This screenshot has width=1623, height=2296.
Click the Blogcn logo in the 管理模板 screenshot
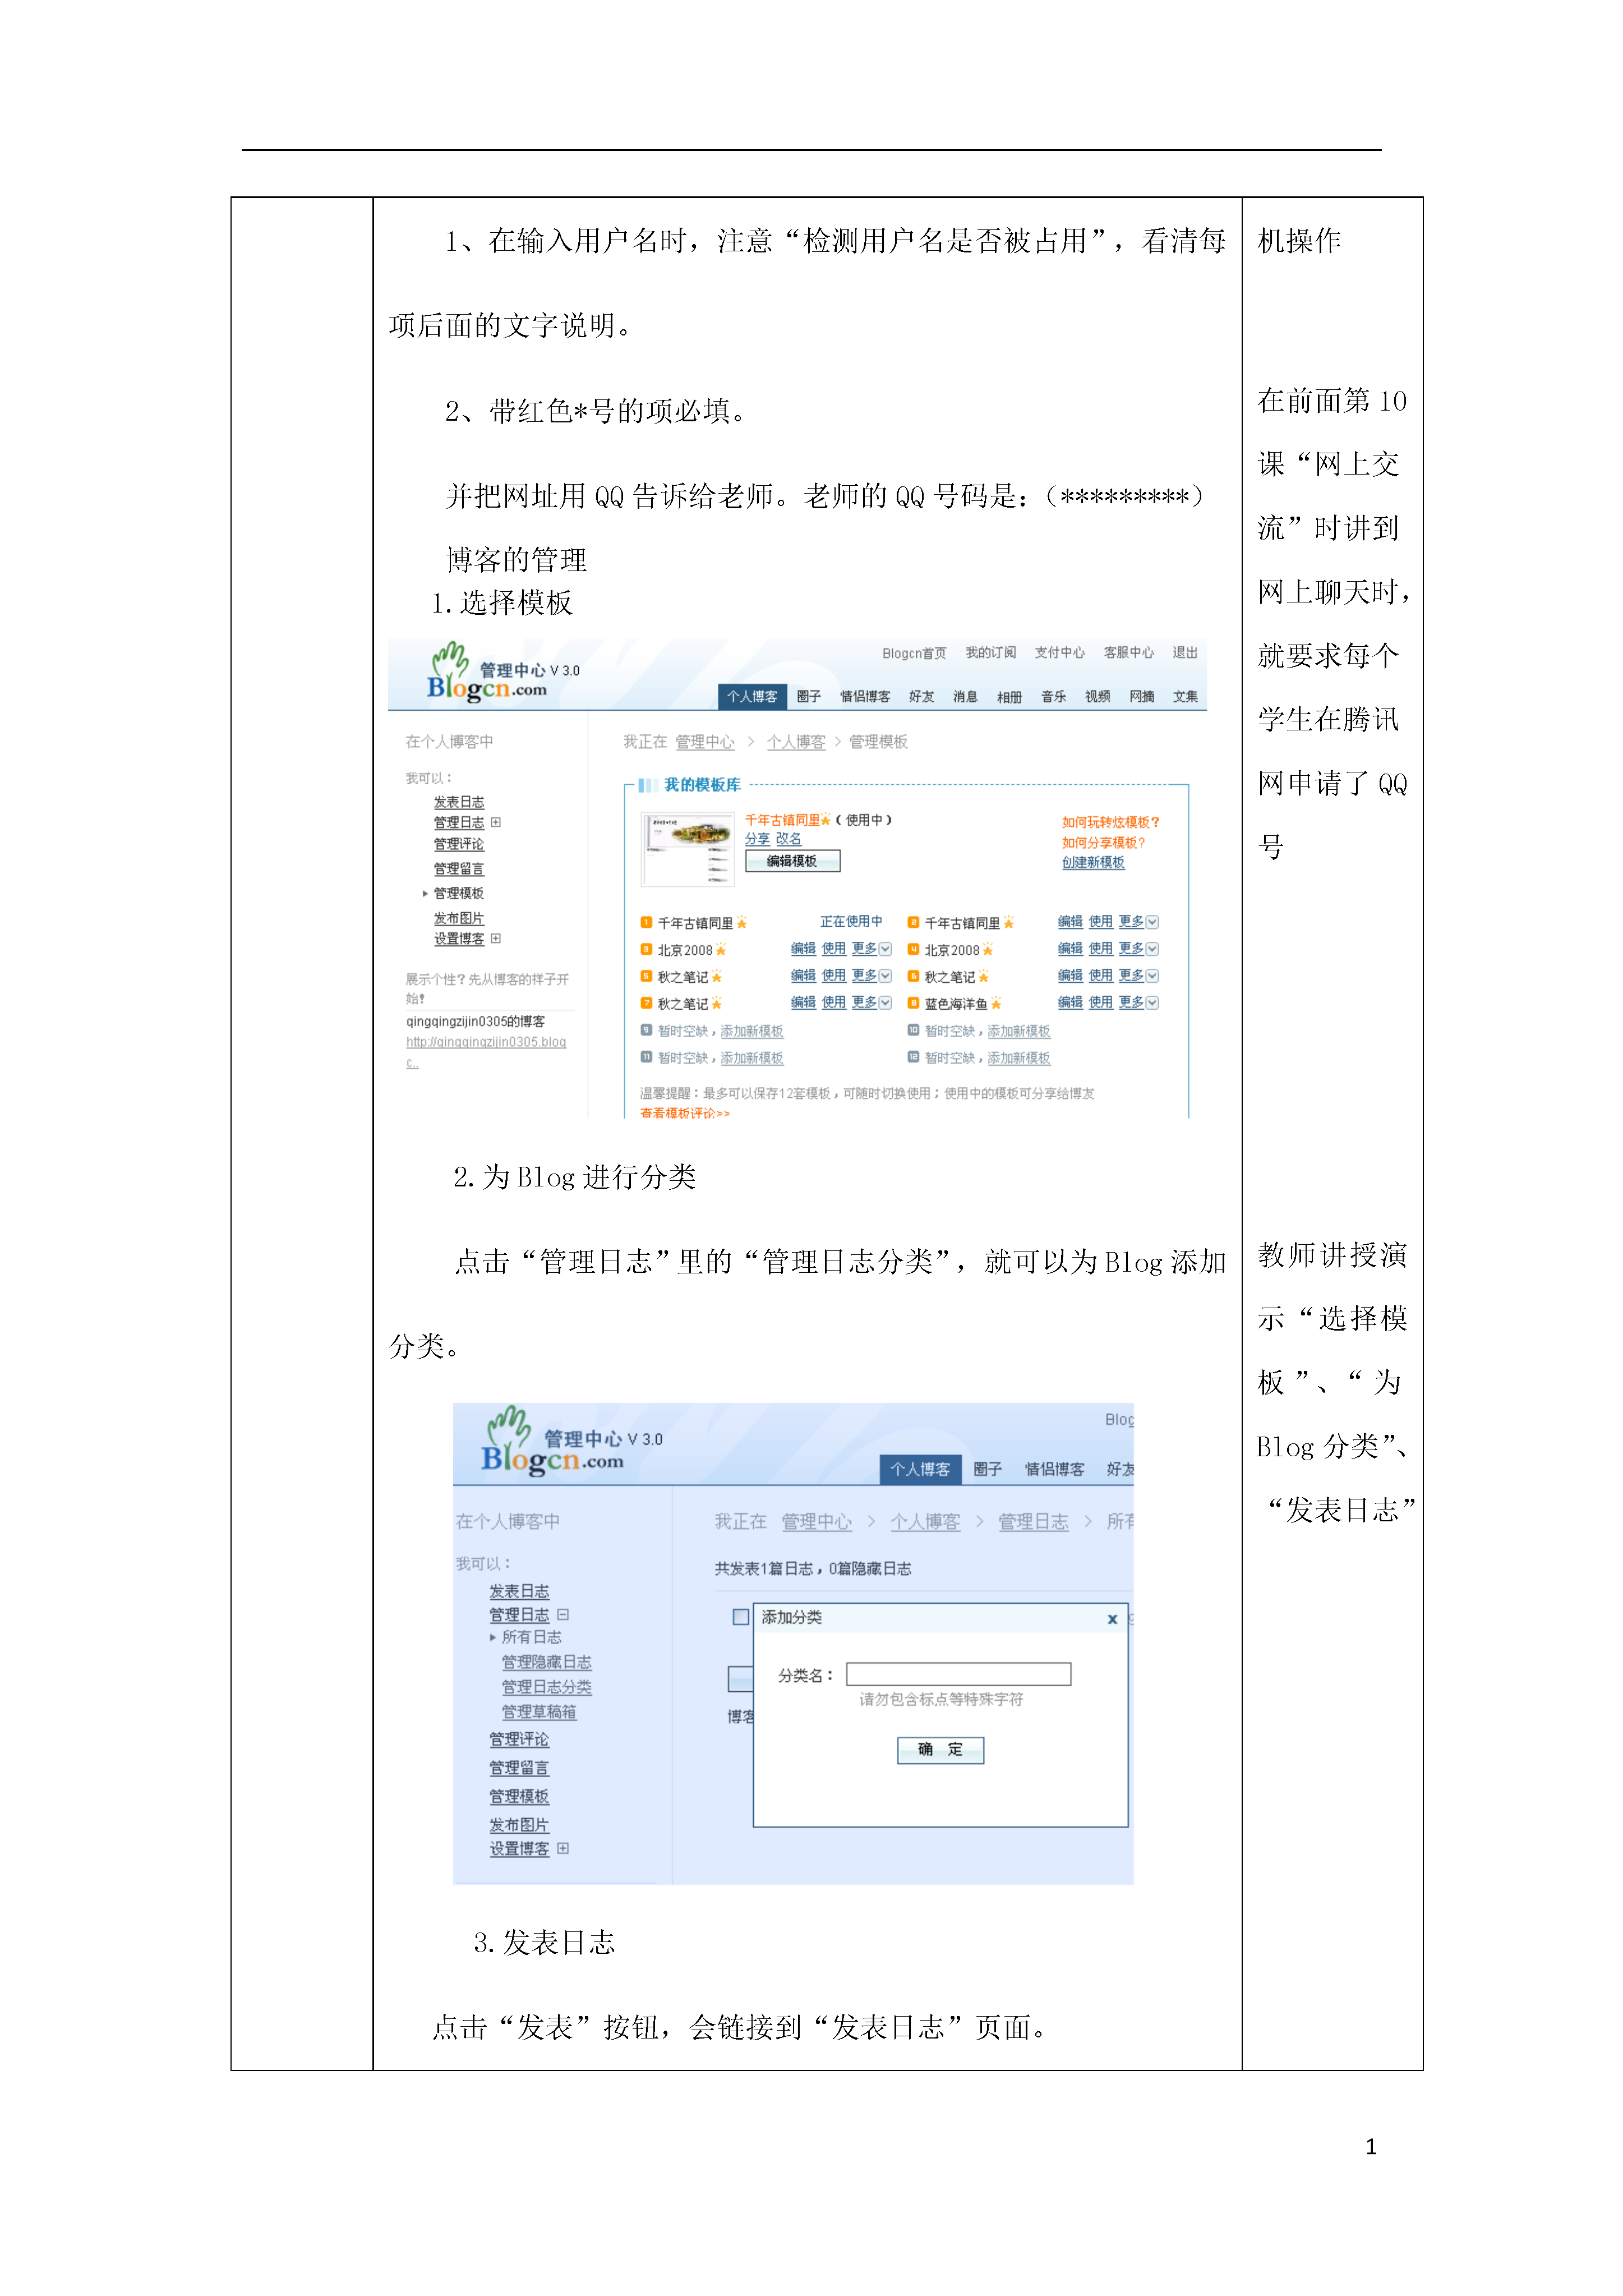486,672
